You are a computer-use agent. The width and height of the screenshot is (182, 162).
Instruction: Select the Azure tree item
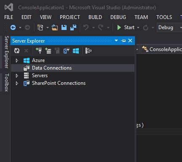[38, 60]
